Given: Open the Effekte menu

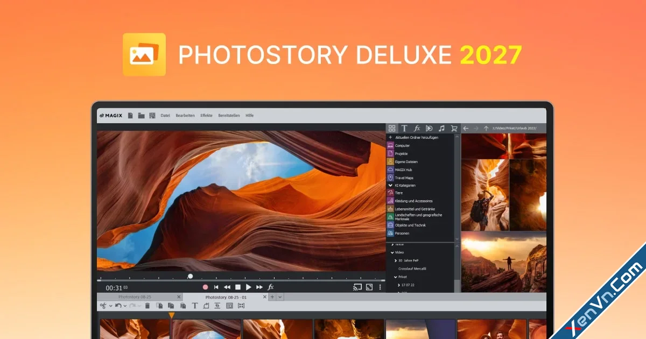Looking at the screenshot, I should click(206, 115).
